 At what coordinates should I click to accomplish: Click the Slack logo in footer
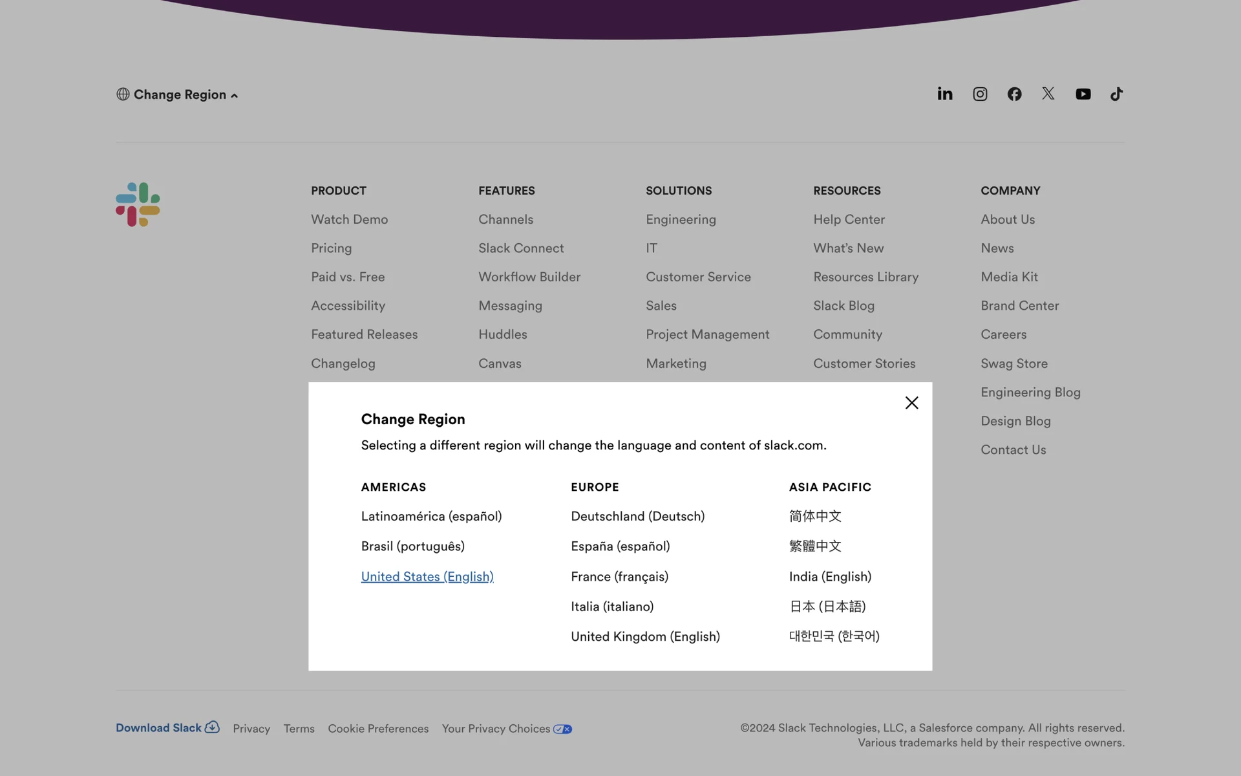pos(138,204)
